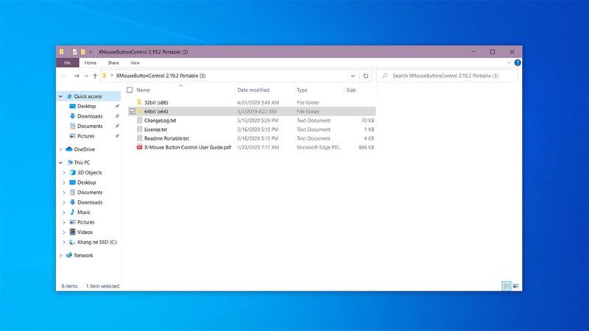The height and width of the screenshot is (331, 589).
Task: Collapse the Quick access tree node
Action: (60, 96)
